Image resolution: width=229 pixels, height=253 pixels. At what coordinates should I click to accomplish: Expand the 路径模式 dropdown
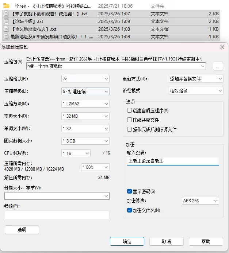(x=196, y=91)
